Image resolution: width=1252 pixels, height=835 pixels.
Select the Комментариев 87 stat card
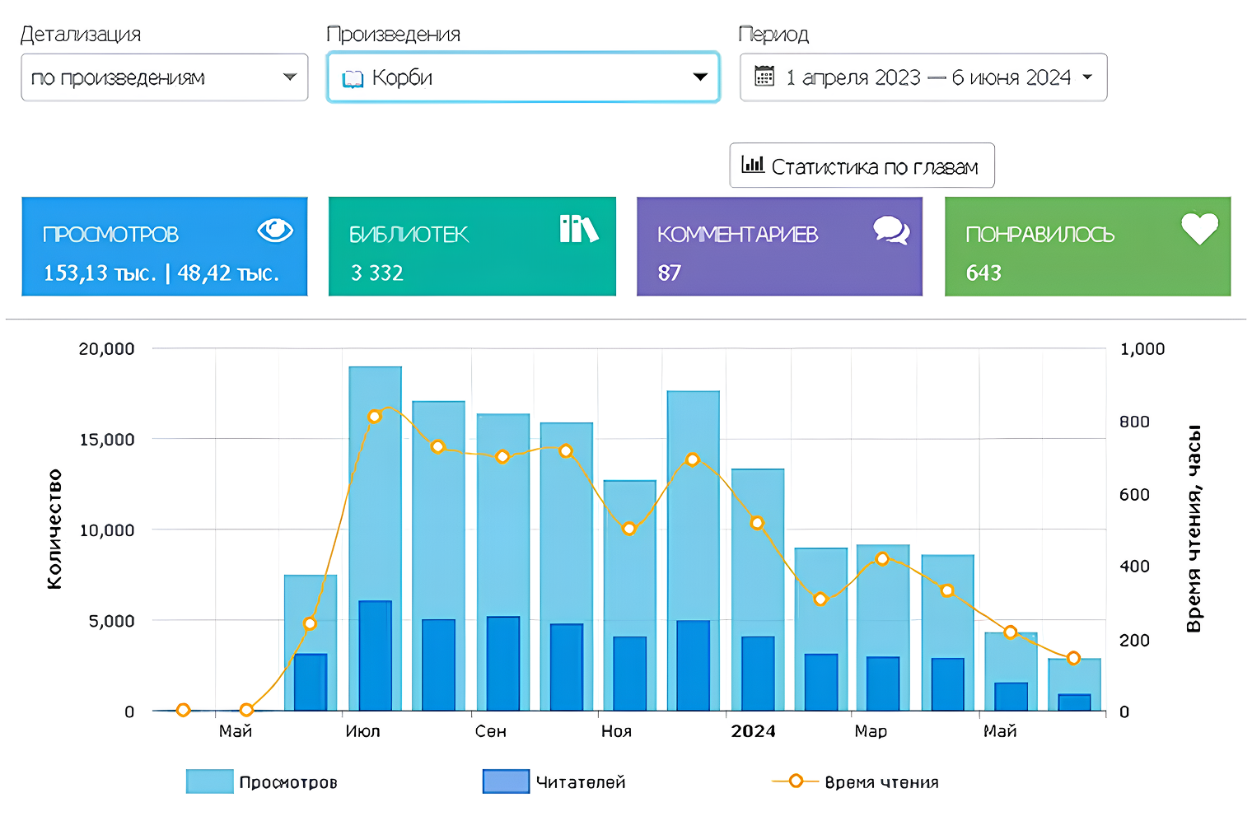click(779, 246)
